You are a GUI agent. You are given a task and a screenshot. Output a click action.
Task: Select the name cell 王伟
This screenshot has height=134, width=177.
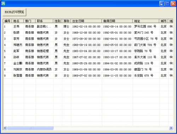pos(18,27)
